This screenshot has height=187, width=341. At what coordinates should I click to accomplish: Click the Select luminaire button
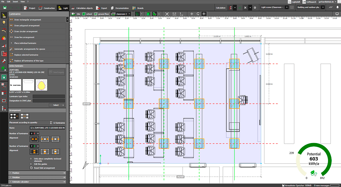point(57,105)
